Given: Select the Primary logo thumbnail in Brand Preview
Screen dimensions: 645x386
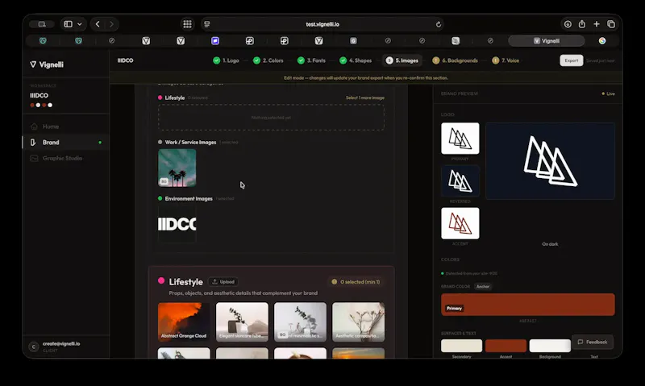Looking at the screenshot, I should 460,138.
